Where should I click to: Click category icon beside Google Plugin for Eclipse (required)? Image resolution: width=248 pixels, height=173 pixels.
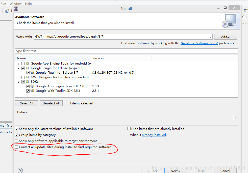click(x=28, y=68)
